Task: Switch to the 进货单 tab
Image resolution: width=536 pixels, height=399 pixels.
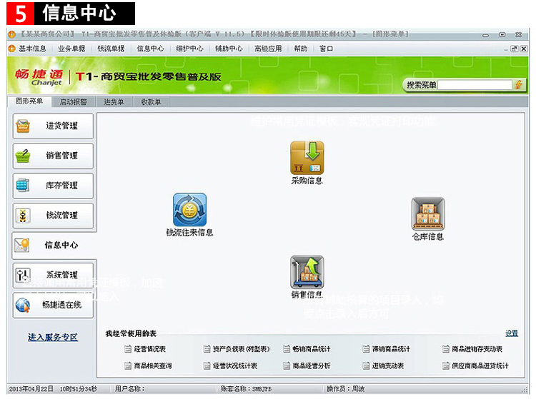Action: [x=114, y=101]
